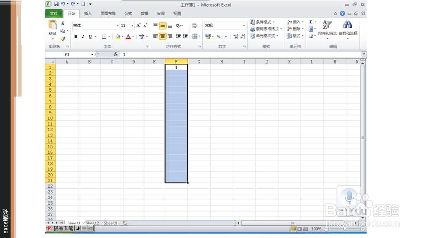Click the Redo arrow icon
423x238 pixels.
73,4
